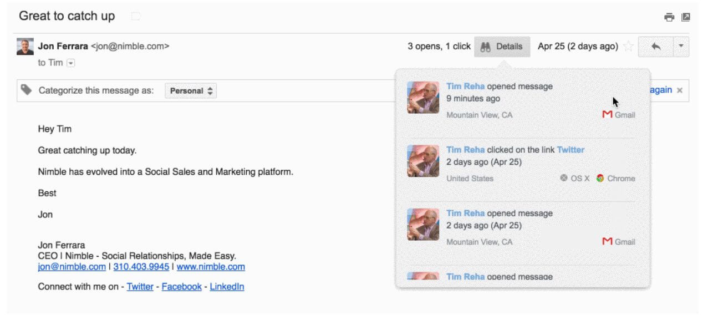Click the Facebook link in the signature

(x=181, y=287)
